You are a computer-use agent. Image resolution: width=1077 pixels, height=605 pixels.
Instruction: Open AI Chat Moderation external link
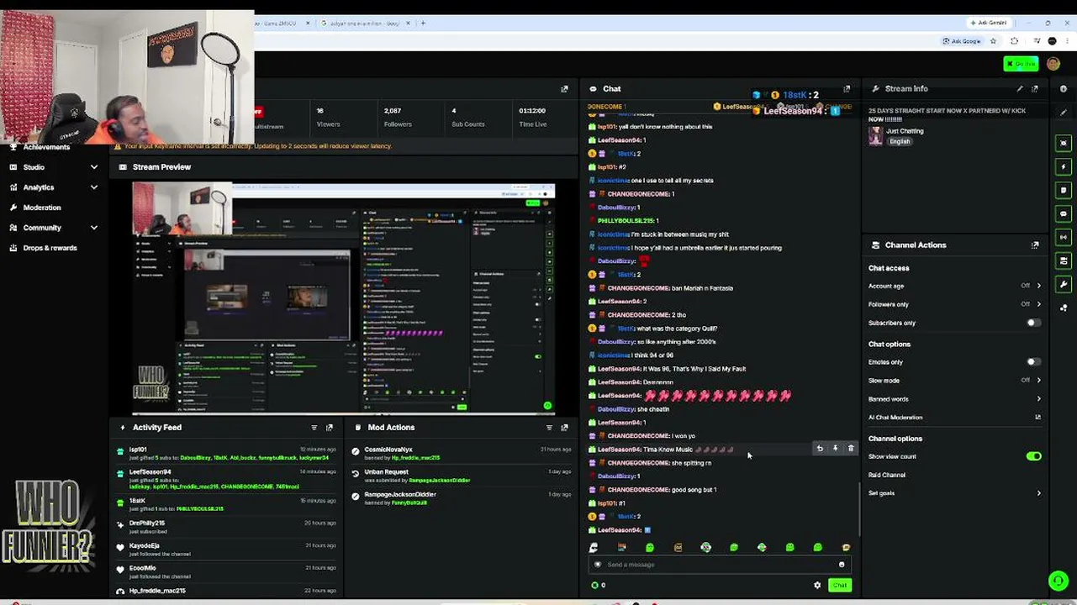pyautogui.click(x=1037, y=418)
